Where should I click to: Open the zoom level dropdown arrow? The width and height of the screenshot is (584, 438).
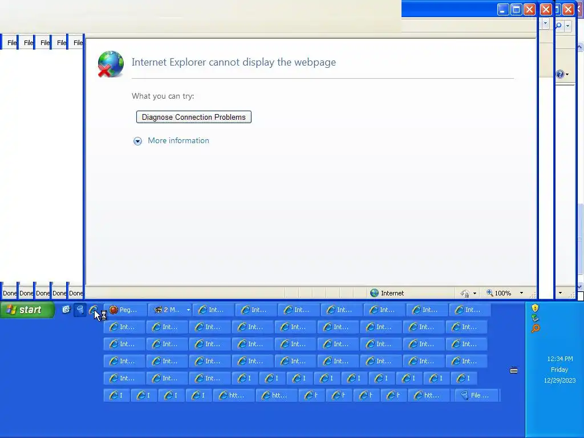pyautogui.click(x=521, y=293)
